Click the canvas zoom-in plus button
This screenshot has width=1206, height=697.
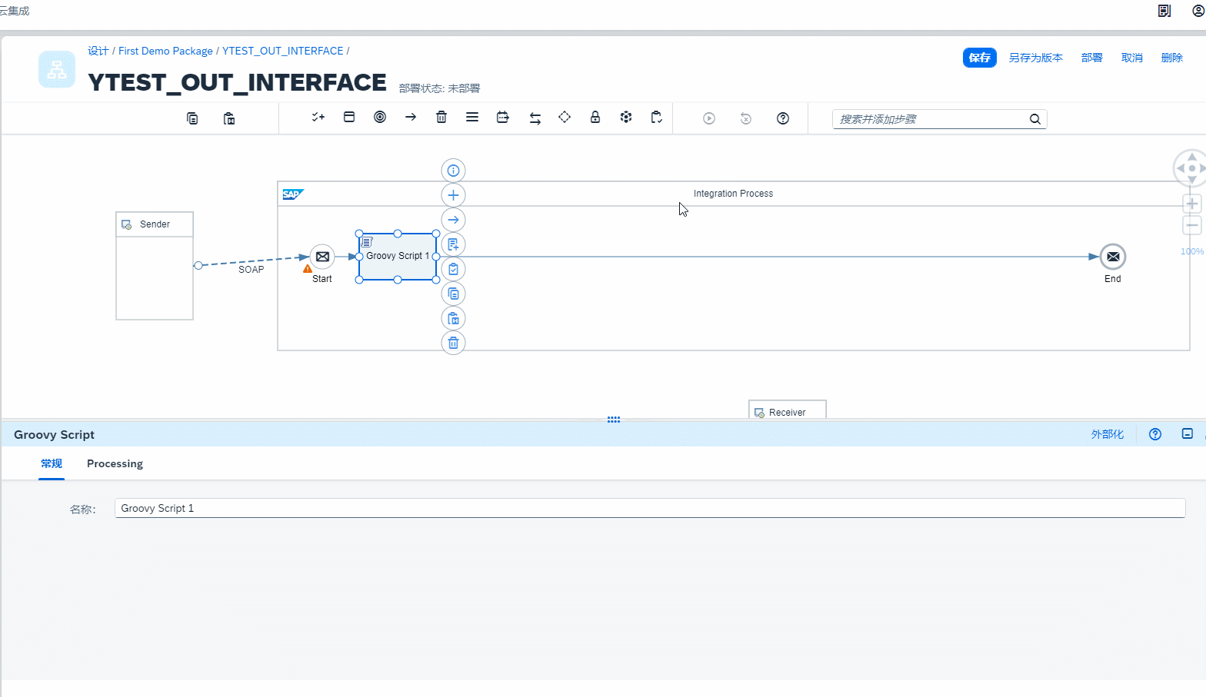(x=1191, y=204)
